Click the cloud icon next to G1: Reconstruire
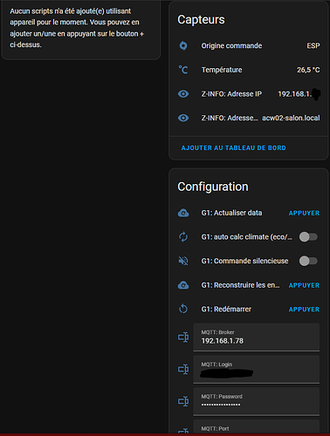The height and width of the screenshot is (436, 330). (183, 285)
